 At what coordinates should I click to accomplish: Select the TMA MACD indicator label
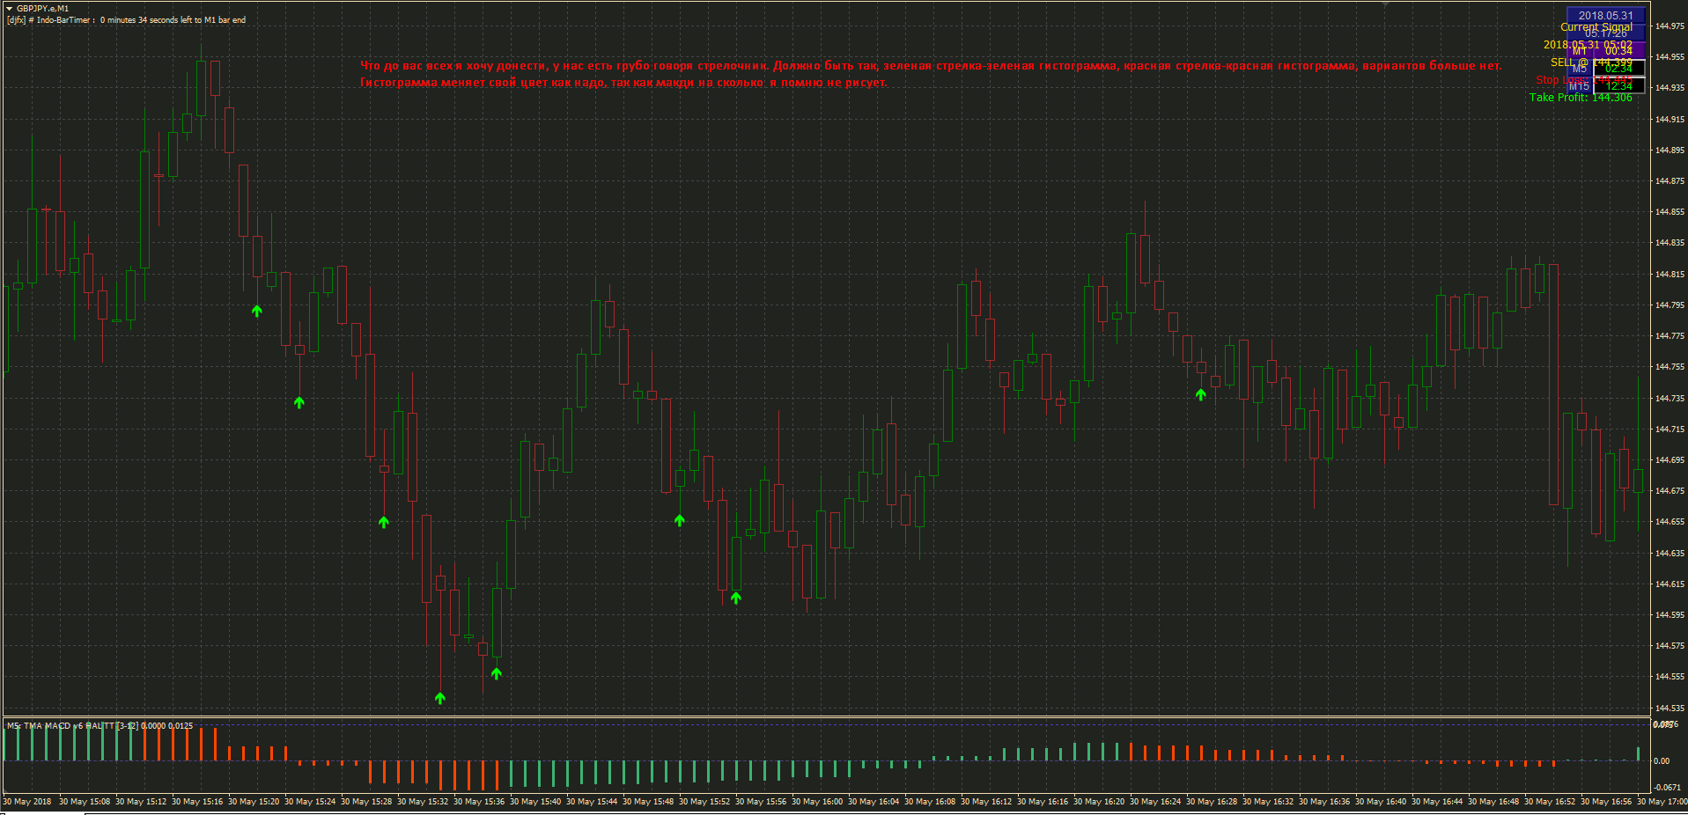(x=100, y=726)
